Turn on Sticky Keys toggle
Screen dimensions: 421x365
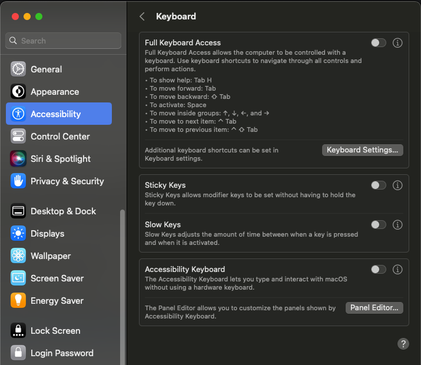pos(379,185)
